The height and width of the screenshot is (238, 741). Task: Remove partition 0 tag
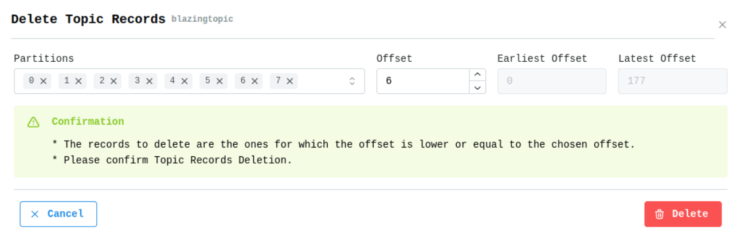[x=44, y=81]
